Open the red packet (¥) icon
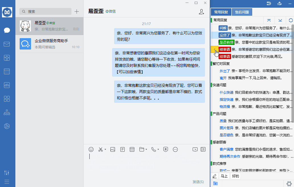 pyautogui.click(x=165, y=149)
